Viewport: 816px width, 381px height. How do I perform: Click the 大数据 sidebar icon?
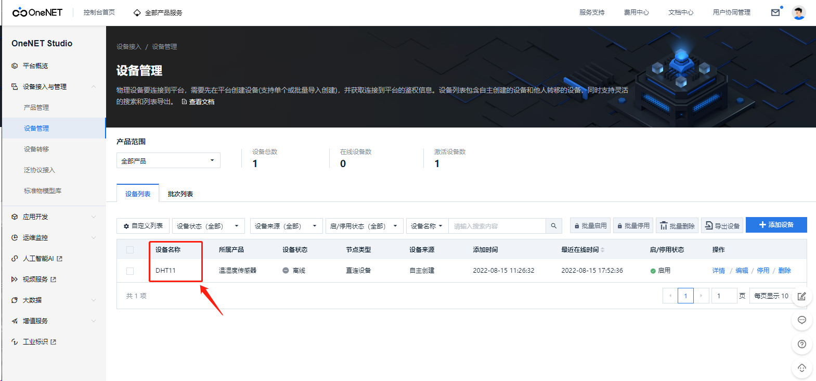pos(15,300)
